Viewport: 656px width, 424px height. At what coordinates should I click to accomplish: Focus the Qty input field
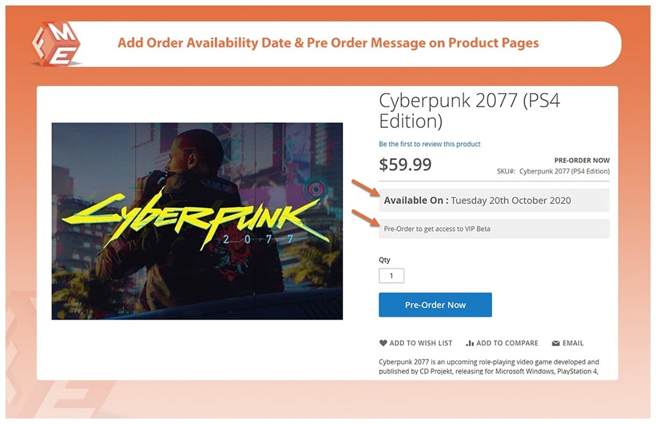392,276
